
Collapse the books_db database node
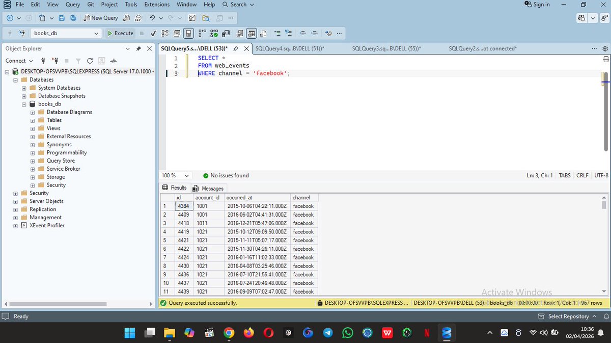coord(24,104)
